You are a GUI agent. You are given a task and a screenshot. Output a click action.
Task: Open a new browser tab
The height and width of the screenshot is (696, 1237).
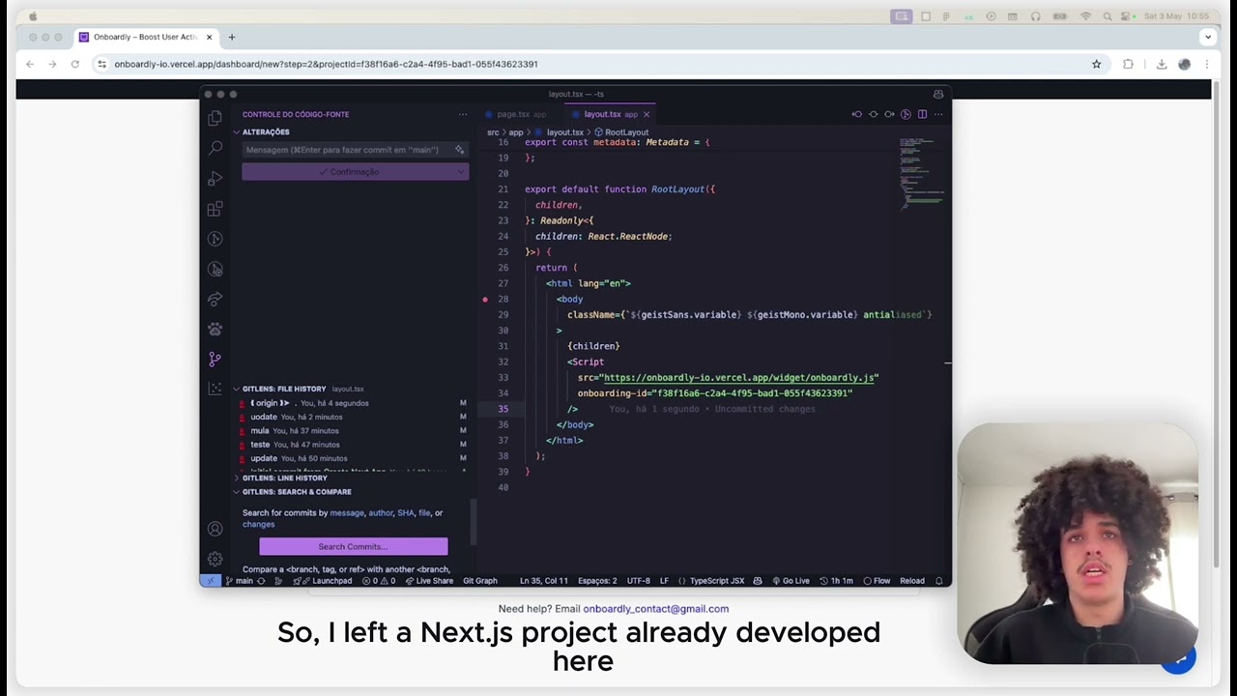pyautogui.click(x=231, y=37)
